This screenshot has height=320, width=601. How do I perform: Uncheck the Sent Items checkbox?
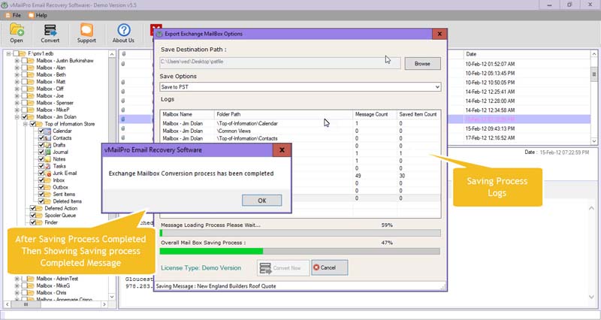[x=41, y=195]
